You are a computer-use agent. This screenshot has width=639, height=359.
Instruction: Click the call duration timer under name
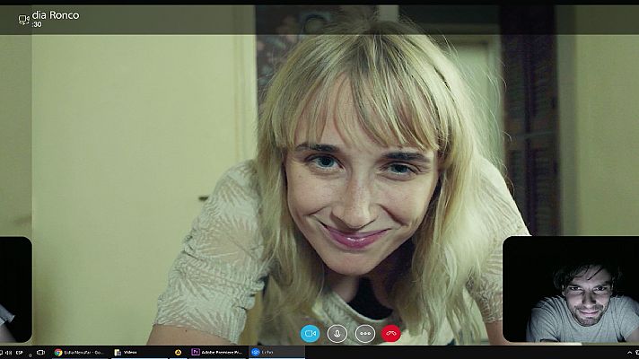tap(38, 24)
